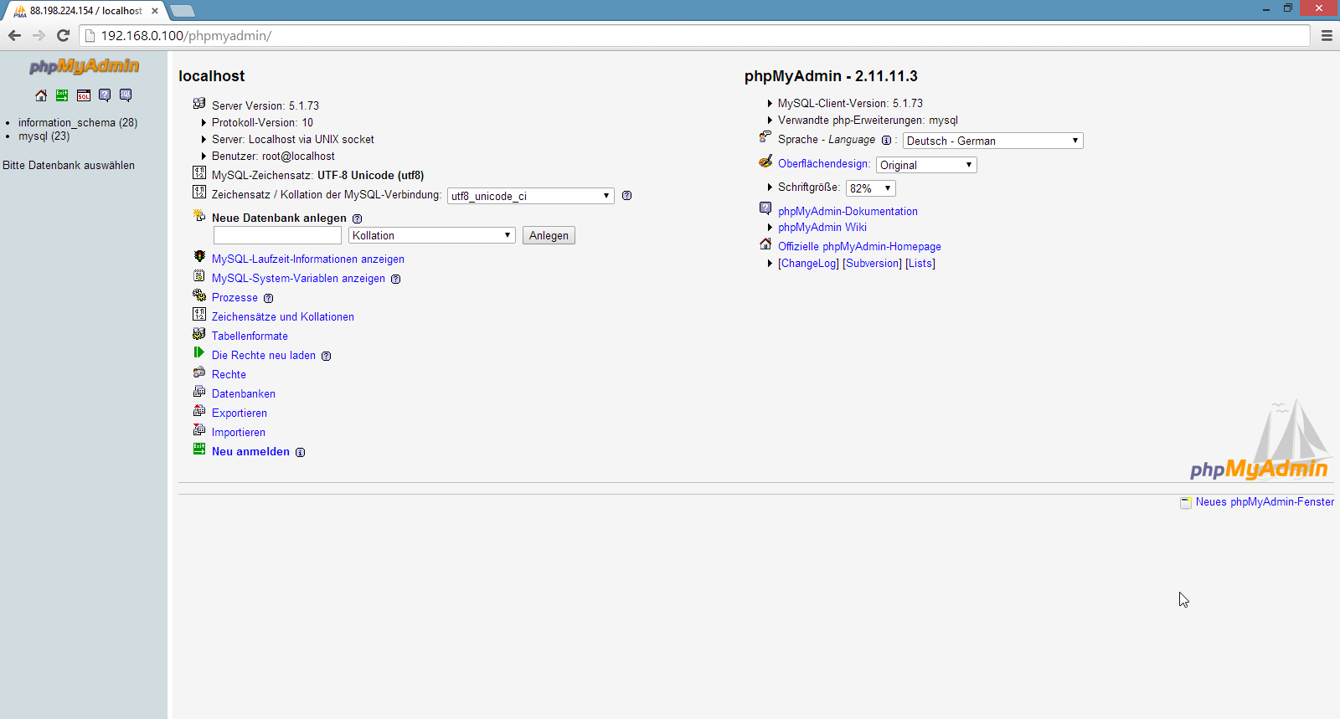Open a new browser tab
The image size is (1340, 719).
pos(182,11)
